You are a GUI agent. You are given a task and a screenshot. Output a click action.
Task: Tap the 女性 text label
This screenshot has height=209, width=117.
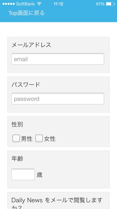pos(50,139)
